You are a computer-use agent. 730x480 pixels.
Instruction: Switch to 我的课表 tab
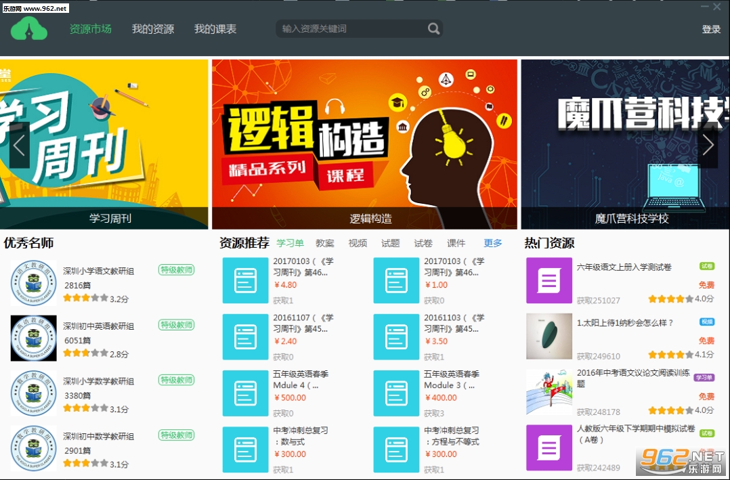tap(215, 29)
